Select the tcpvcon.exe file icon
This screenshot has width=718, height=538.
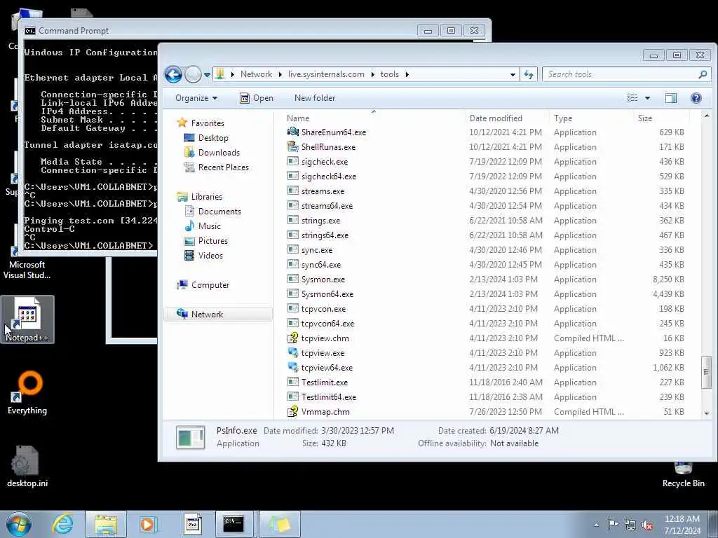tap(293, 308)
